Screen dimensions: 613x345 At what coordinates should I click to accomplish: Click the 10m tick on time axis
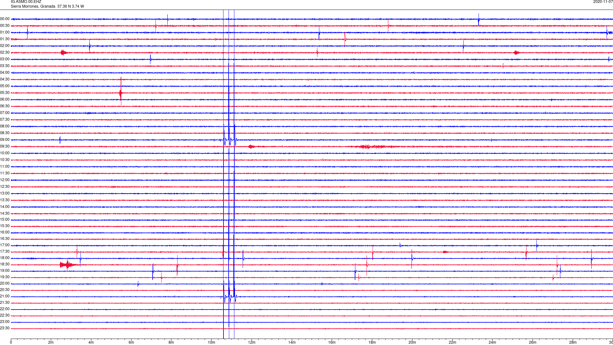point(211,343)
